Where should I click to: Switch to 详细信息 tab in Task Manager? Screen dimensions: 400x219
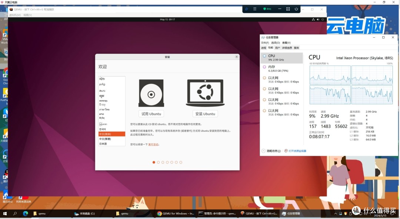pos(287,48)
